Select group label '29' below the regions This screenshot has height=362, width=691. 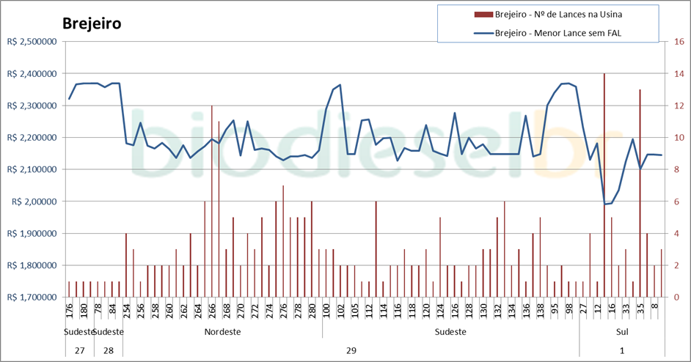[351, 350]
